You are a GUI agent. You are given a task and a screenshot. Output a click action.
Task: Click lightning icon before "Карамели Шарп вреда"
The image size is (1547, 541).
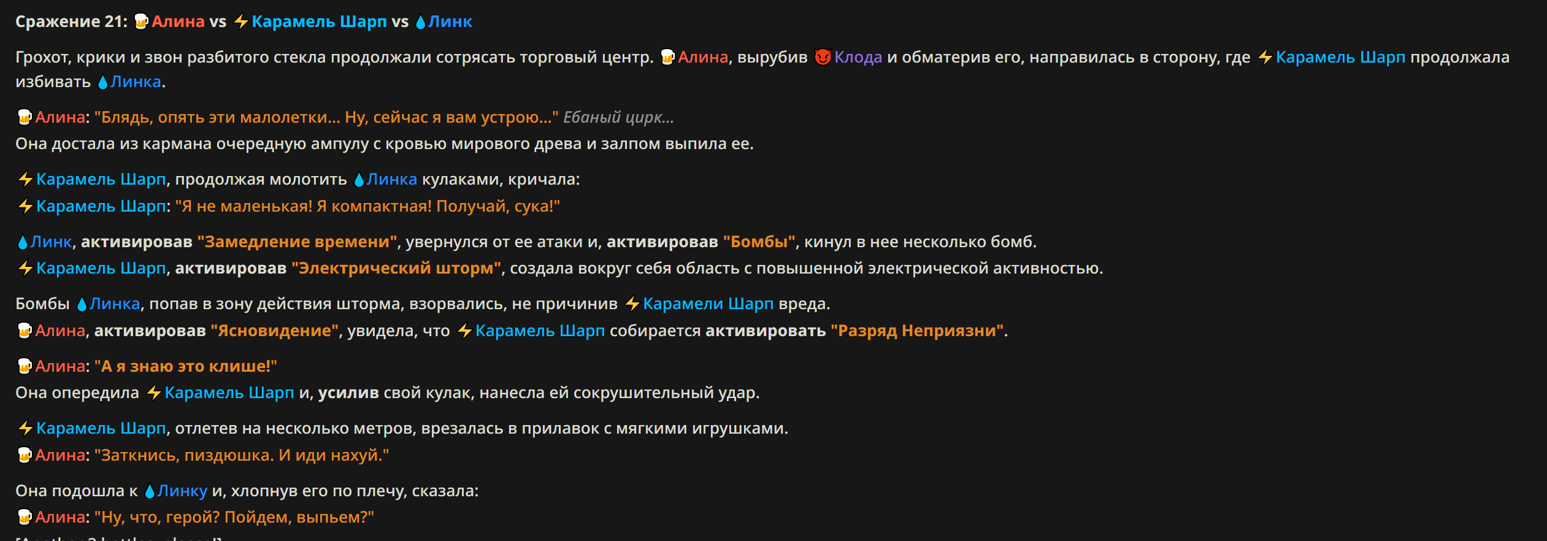(x=632, y=304)
